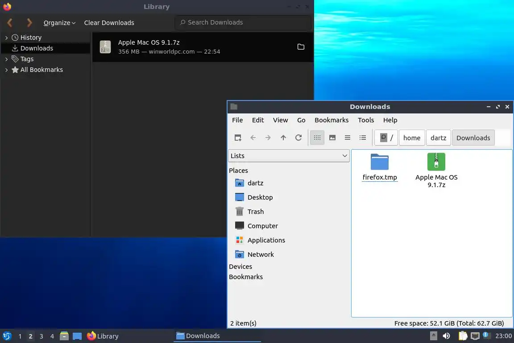Open the Organize dropdown menu
The width and height of the screenshot is (514, 343).
tap(59, 23)
